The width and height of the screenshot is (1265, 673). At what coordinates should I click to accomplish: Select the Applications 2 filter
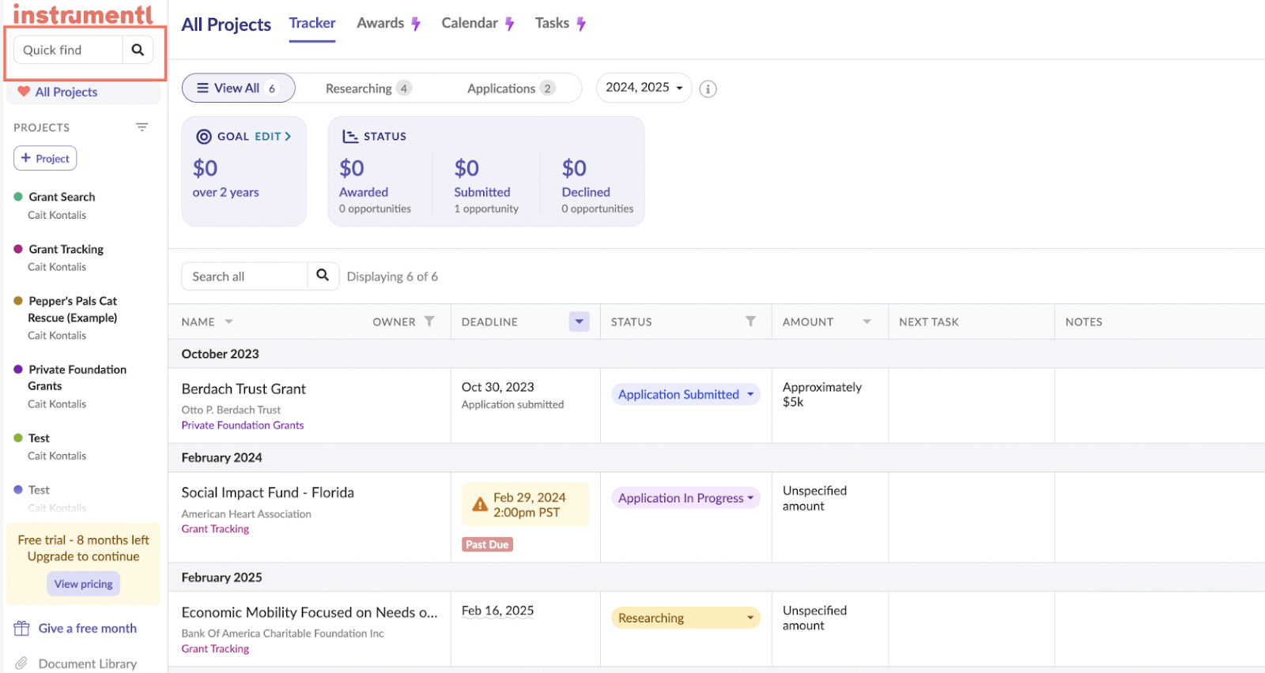tap(511, 88)
